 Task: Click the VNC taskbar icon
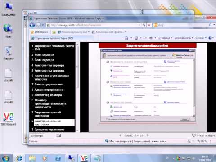pyautogui.click(x=84, y=158)
